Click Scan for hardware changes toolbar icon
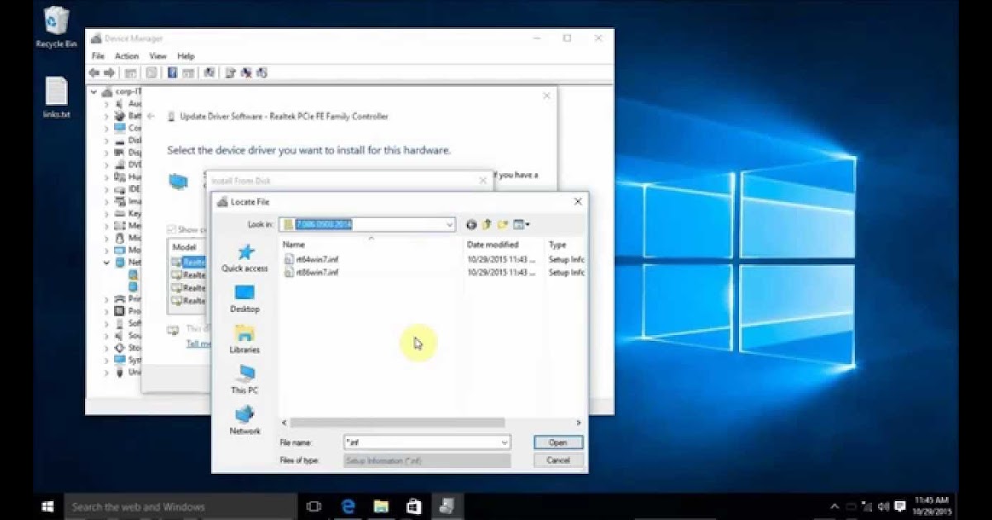This screenshot has height=520, width=992. pyautogui.click(x=209, y=73)
